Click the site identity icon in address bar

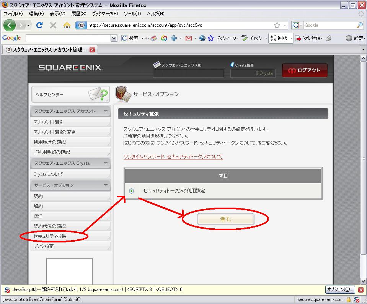click(x=81, y=25)
